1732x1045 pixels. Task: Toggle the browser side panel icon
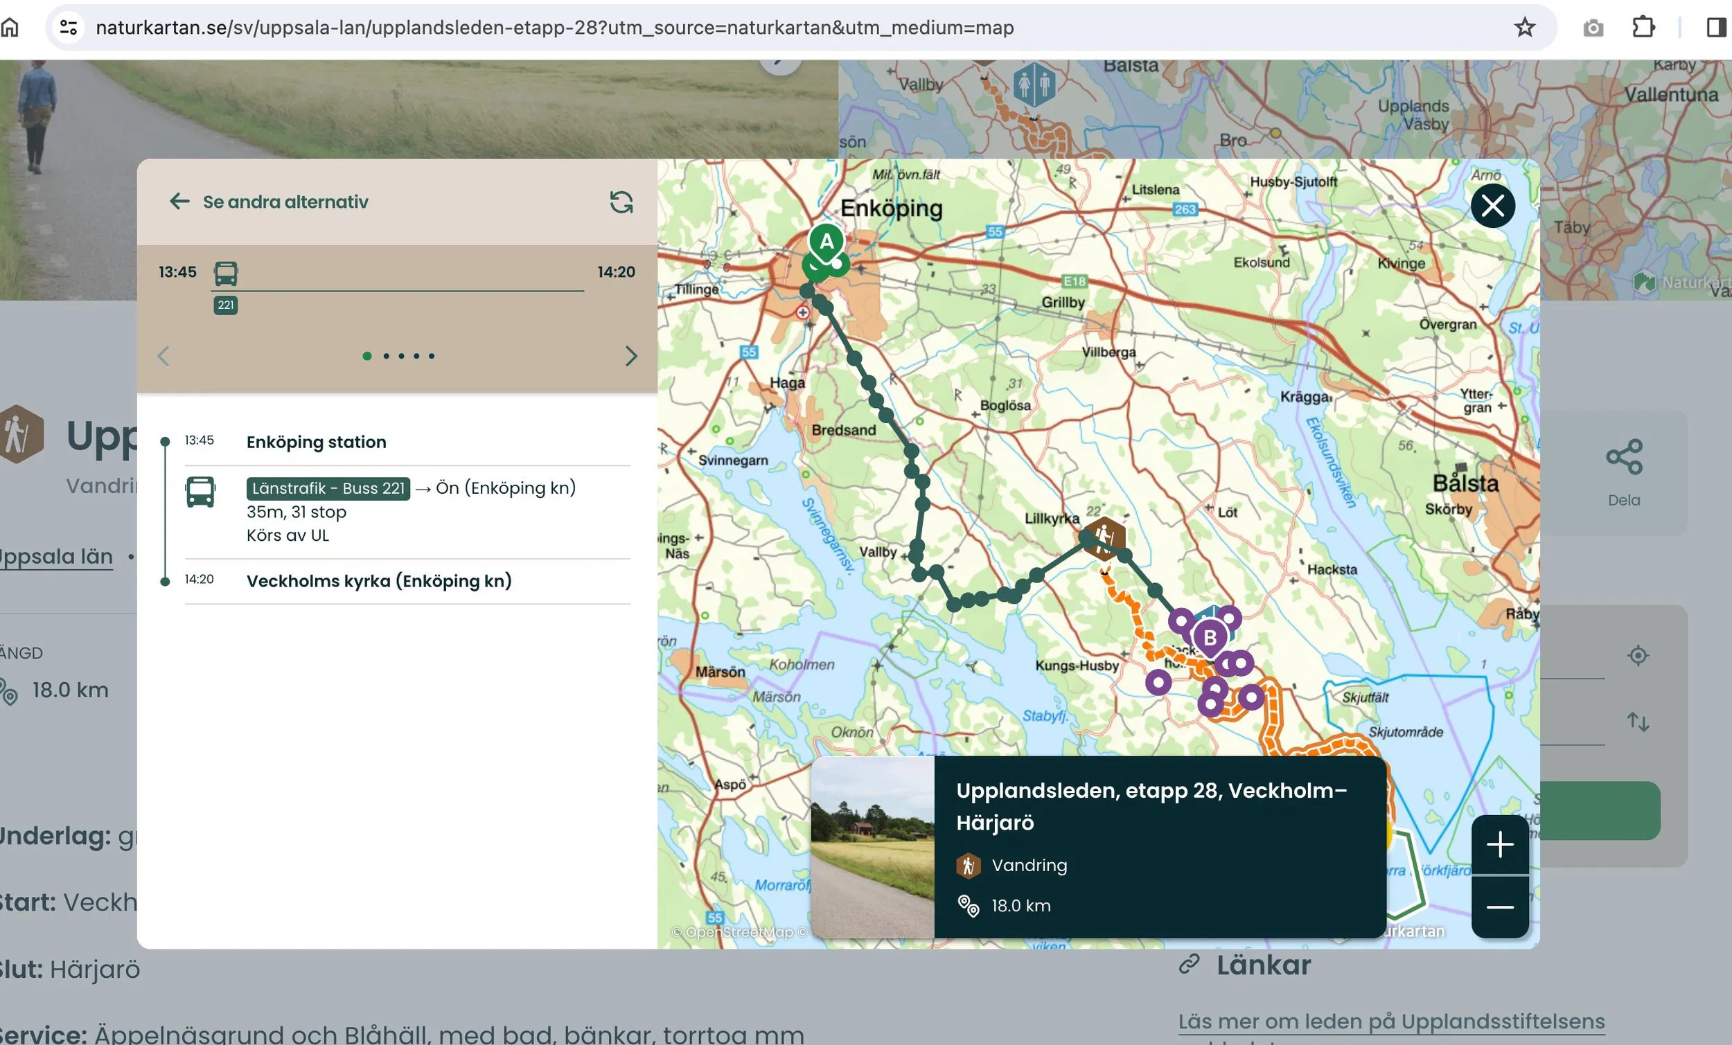pos(1716,28)
